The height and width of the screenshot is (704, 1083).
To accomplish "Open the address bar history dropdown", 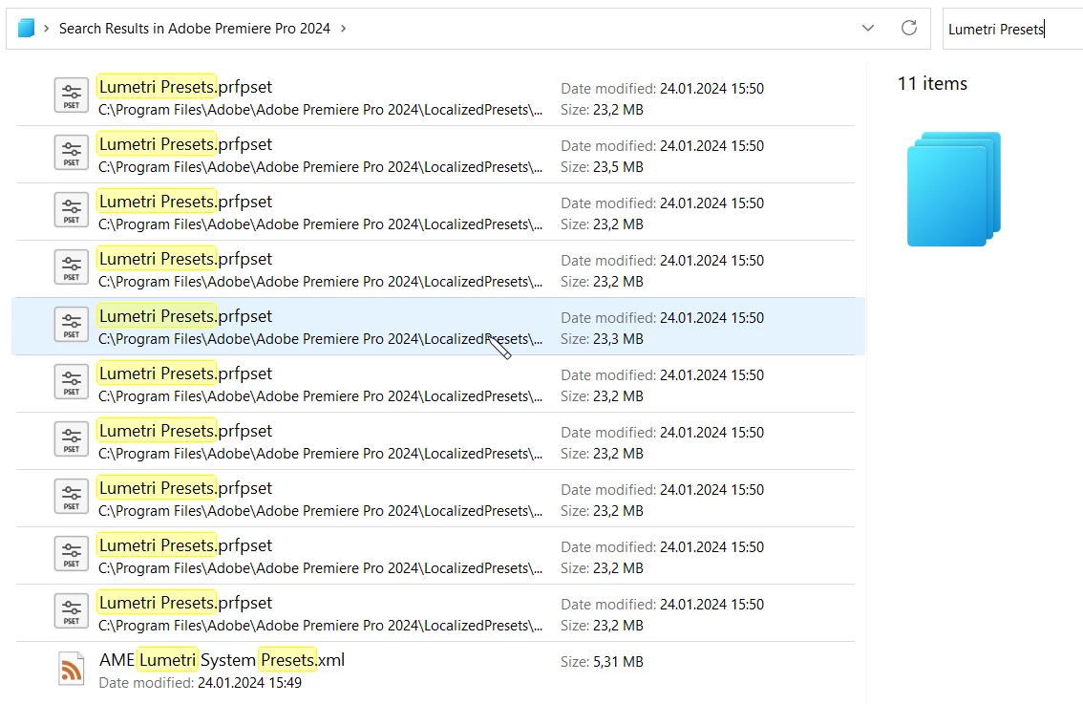I will point(868,29).
